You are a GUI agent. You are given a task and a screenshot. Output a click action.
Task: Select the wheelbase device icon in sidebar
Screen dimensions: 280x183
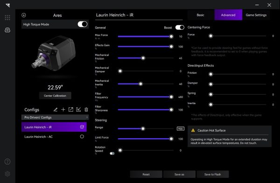pos(7,30)
